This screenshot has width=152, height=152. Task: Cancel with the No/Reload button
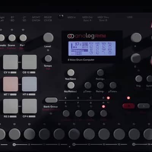71,85
